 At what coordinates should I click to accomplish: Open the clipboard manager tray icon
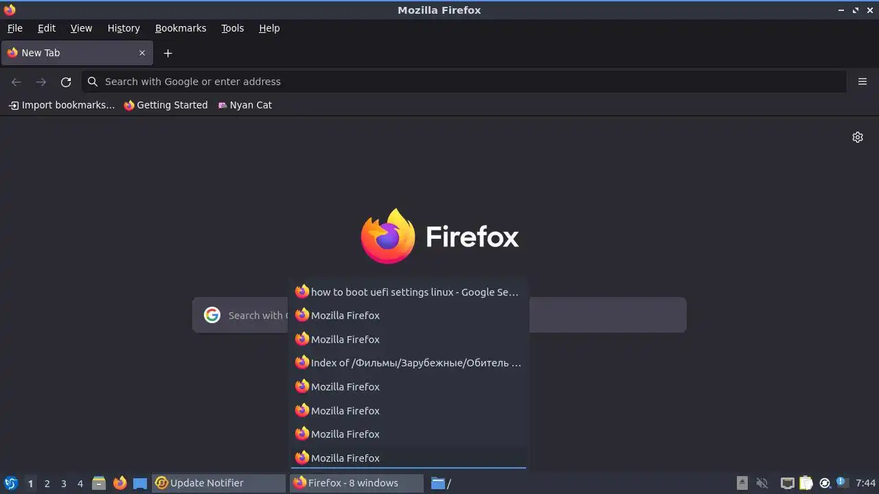coord(806,483)
